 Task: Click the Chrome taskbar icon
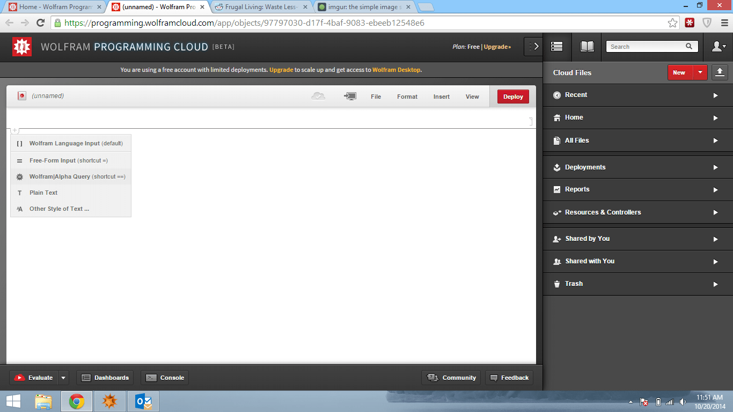(x=77, y=401)
